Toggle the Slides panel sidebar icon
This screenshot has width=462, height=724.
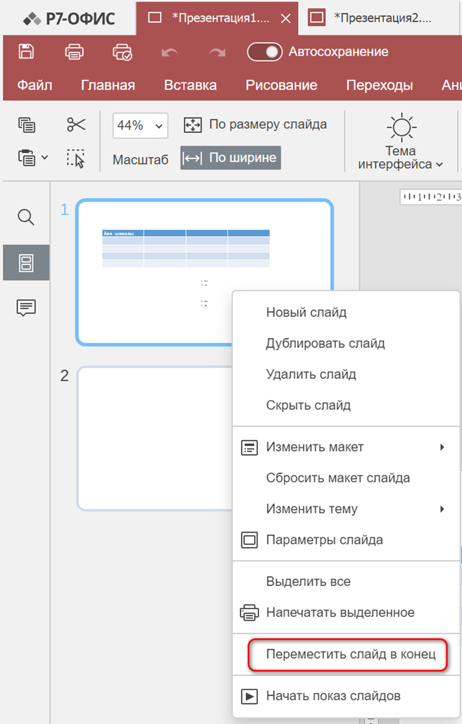26,263
